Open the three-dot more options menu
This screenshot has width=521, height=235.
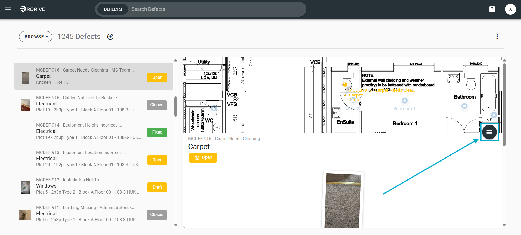497,37
